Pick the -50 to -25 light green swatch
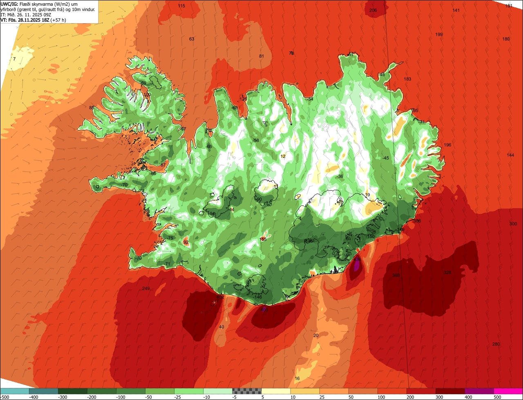Screen dimensions: 523x400 click(x=159, y=391)
